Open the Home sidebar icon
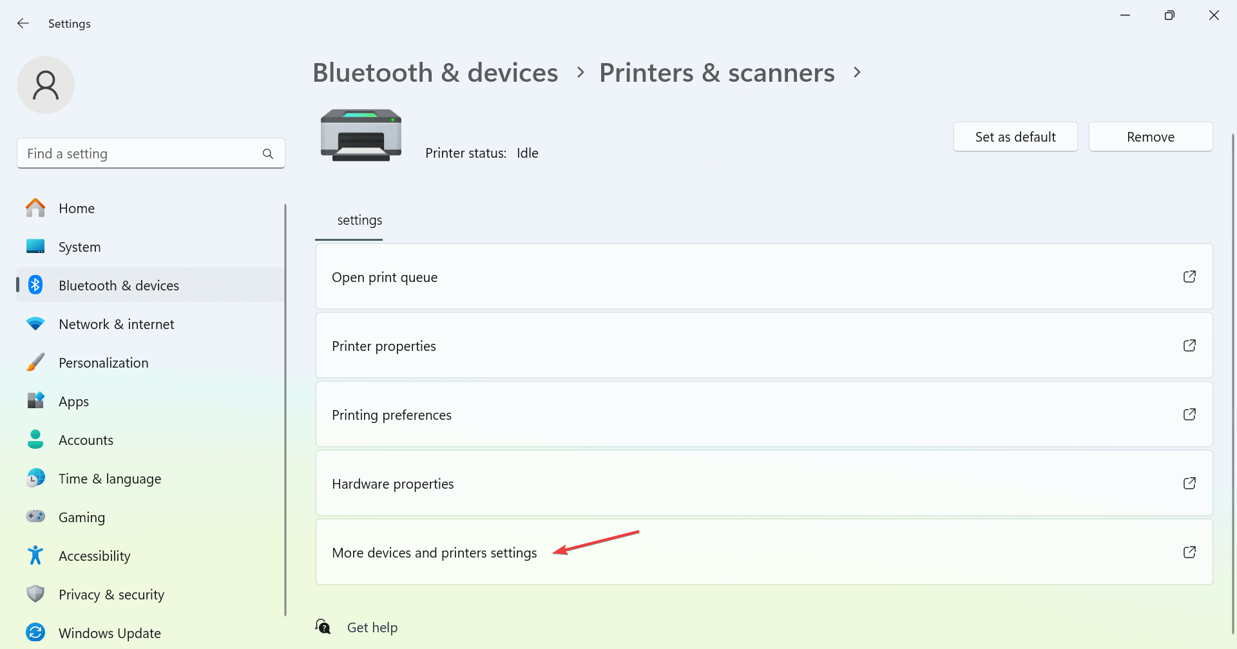 (x=35, y=208)
